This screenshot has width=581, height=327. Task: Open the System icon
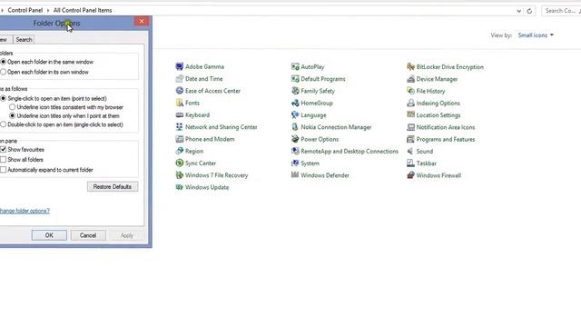click(295, 163)
